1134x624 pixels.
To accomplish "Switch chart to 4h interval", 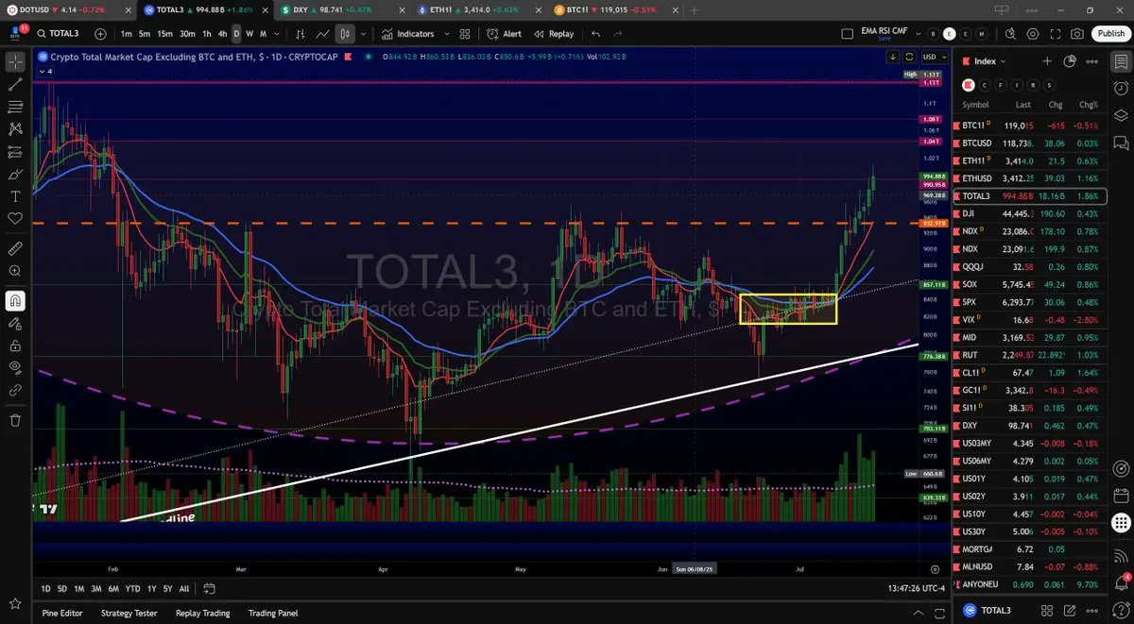I will coord(222,34).
